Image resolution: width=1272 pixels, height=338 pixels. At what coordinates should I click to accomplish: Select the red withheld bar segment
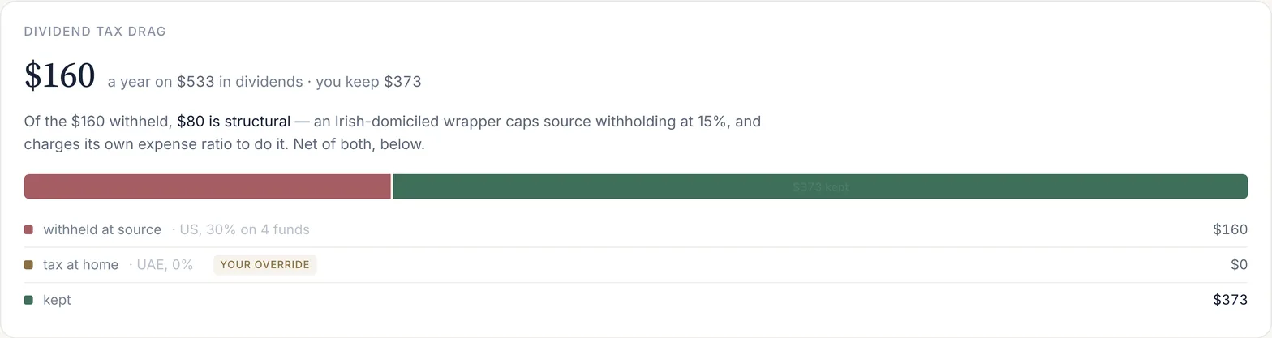(208, 186)
